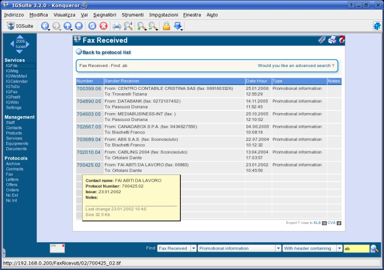Open the Segnalibri menu
The height and width of the screenshot is (270, 384).
pos(105,15)
